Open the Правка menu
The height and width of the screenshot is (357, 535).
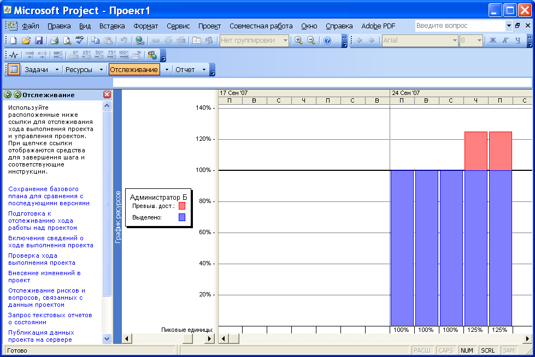pos(59,26)
